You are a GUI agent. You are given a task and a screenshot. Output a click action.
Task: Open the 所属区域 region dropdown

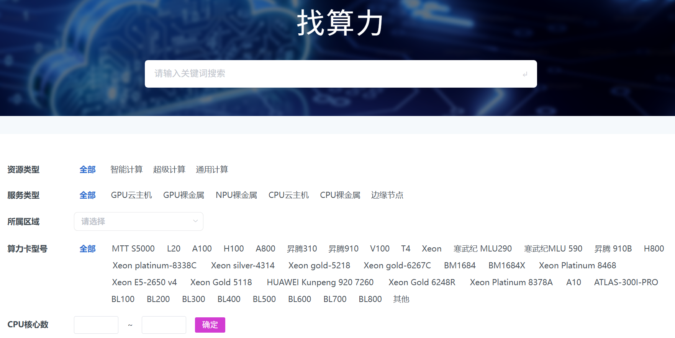pos(138,222)
